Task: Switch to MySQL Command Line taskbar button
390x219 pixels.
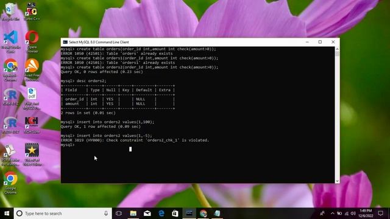Action: pyautogui.click(x=189, y=214)
